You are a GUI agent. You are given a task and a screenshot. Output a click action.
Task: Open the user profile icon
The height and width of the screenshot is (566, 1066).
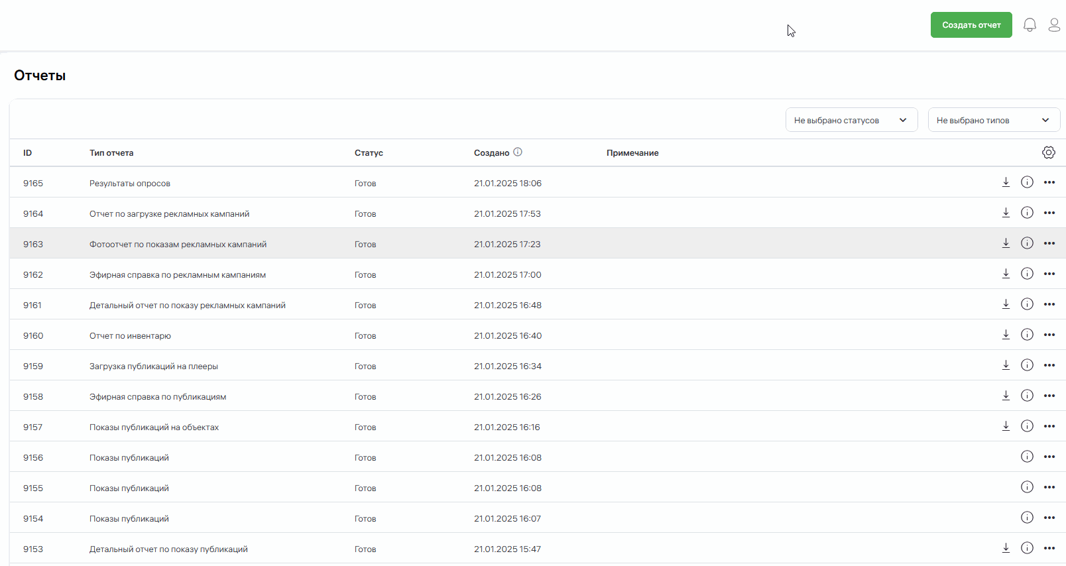click(1053, 25)
